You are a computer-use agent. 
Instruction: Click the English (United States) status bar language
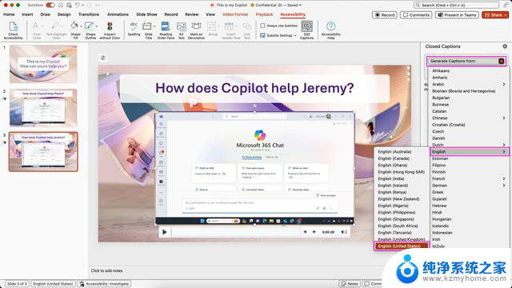pyautogui.click(x=53, y=284)
